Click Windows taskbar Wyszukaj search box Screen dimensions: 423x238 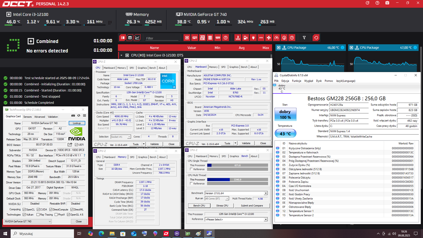coord(42,233)
